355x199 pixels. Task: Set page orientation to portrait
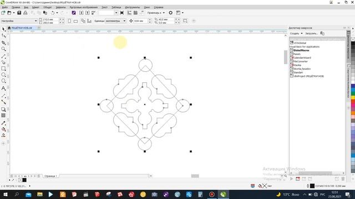click(69, 21)
